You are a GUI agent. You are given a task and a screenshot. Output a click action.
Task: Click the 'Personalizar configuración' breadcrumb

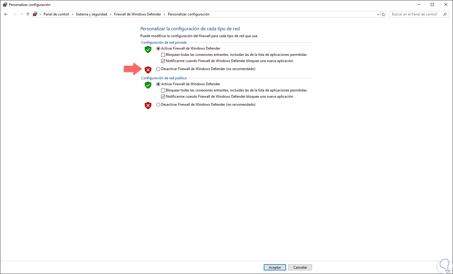pos(189,14)
